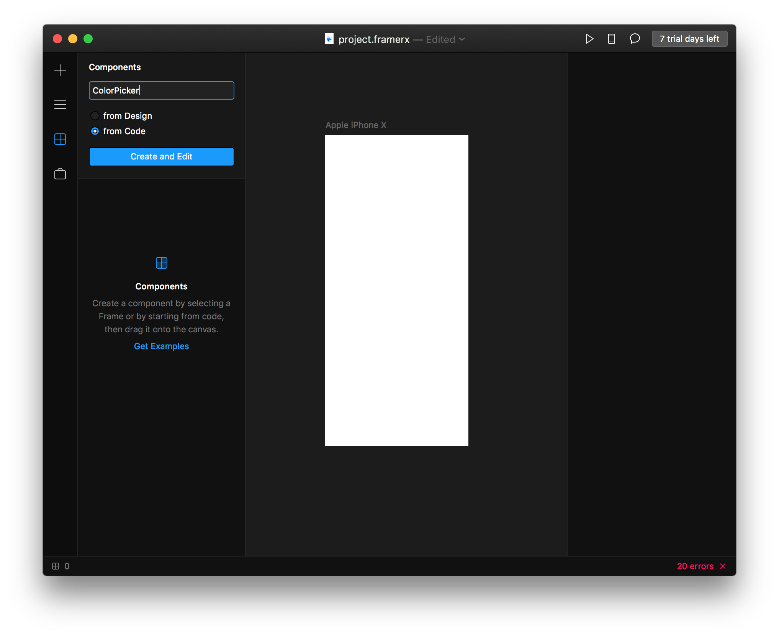
Task: Click the Add element plus icon
Action: pos(60,70)
